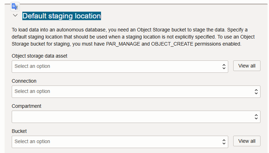Open the Connection dropdown
The width and height of the screenshot is (269, 153).
pos(136,92)
